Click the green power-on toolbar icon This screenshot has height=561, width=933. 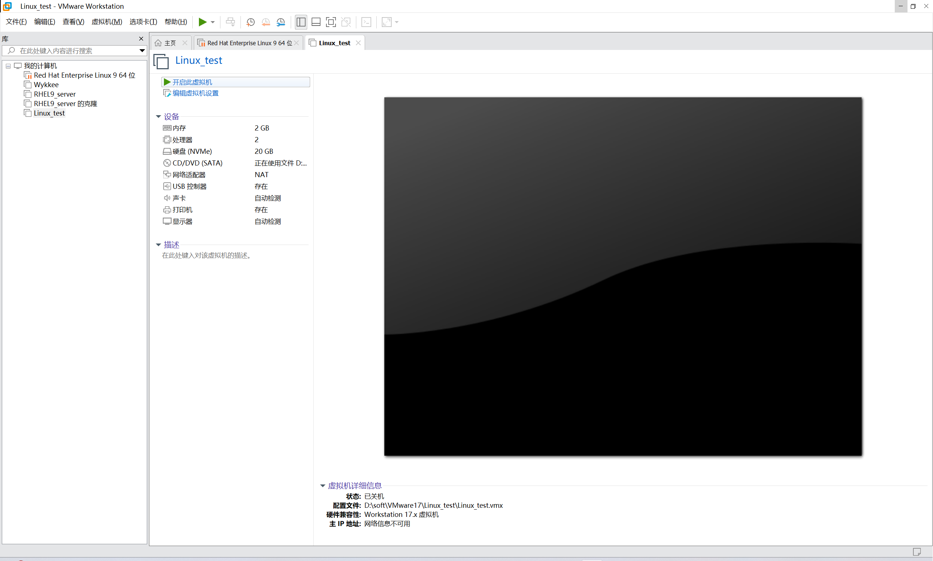[x=203, y=22]
